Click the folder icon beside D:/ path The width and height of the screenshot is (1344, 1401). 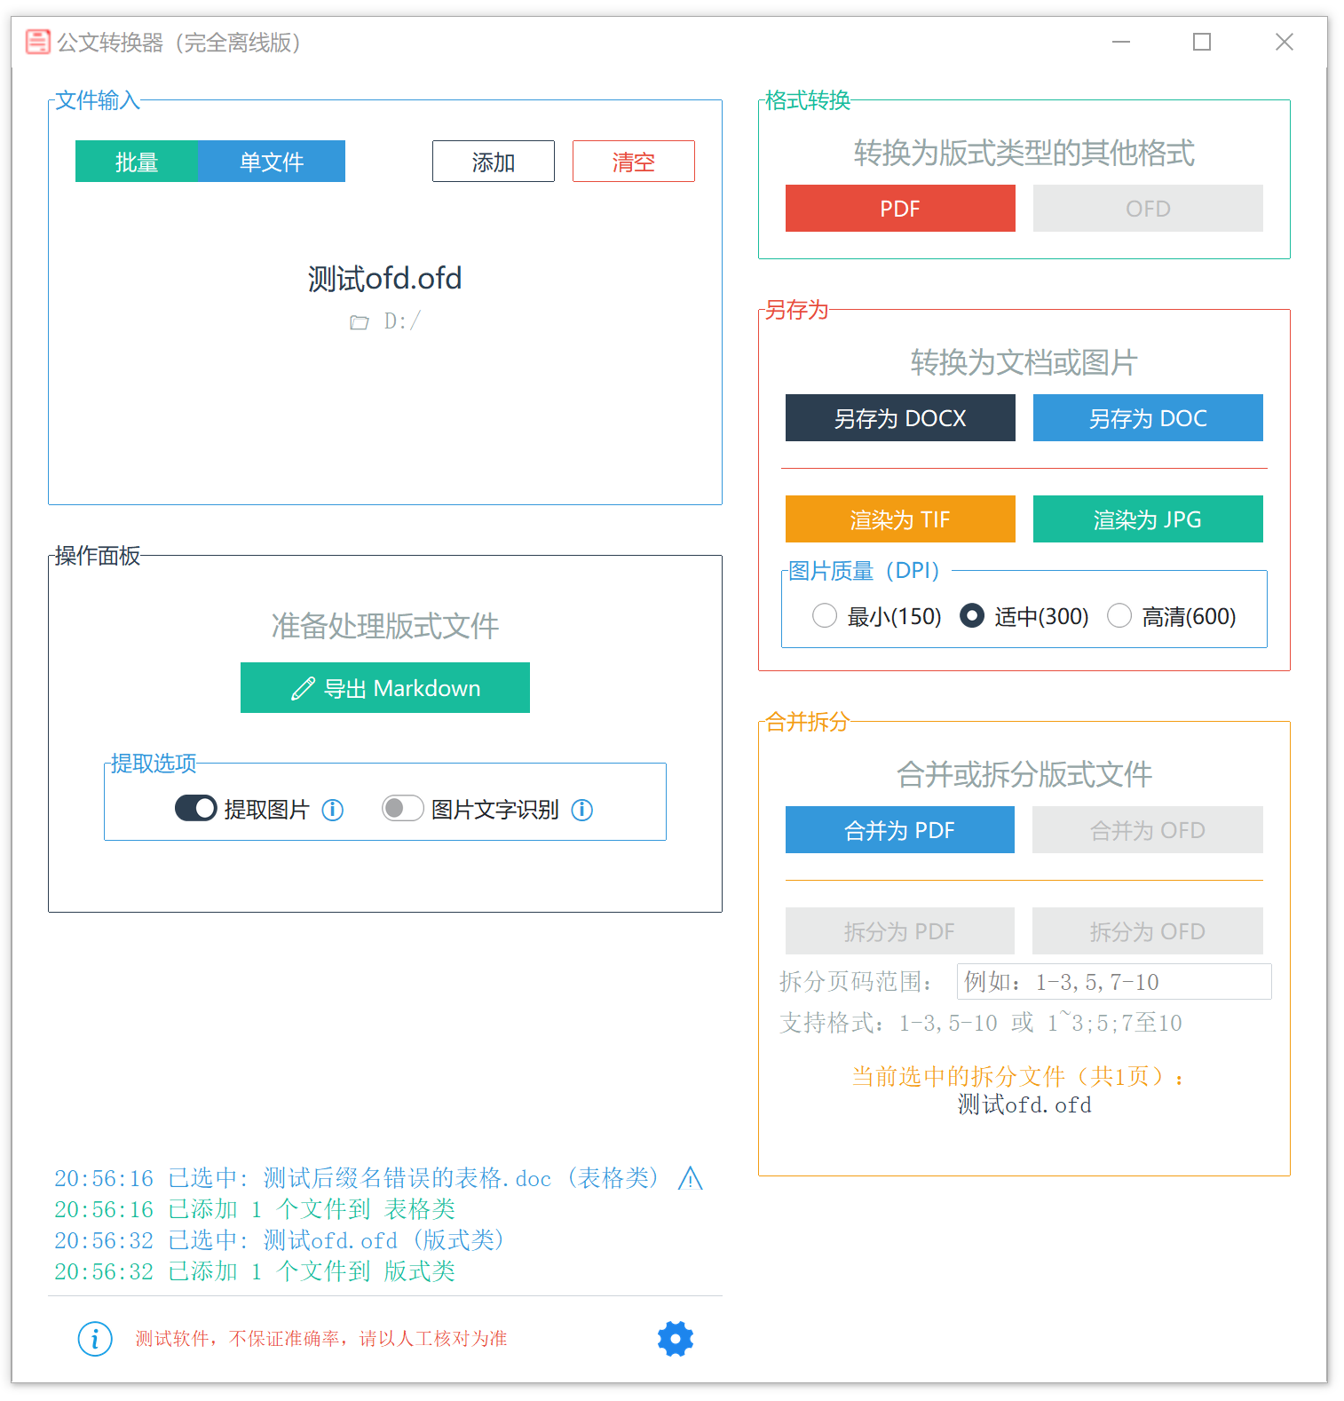(x=359, y=322)
